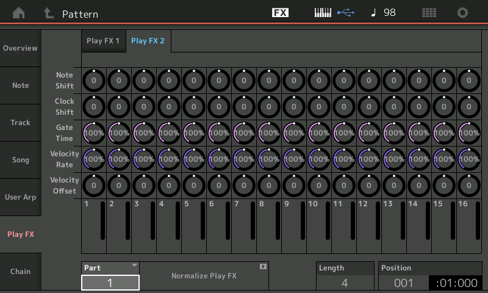Select the Length value 4
The height and width of the screenshot is (293, 488).
click(345, 283)
